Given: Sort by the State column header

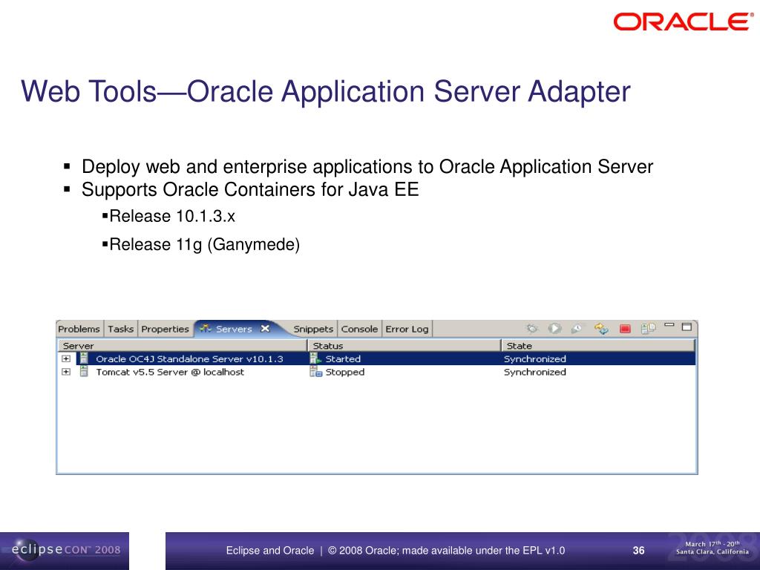Looking at the screenshot, I should click(x=598, y=346).
